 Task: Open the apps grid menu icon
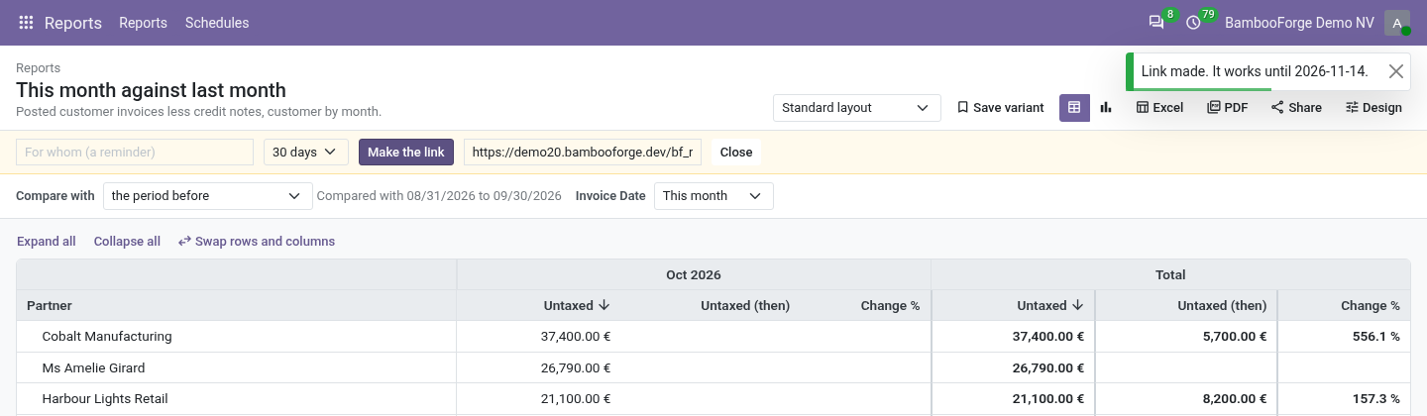[x=27, y=23]
